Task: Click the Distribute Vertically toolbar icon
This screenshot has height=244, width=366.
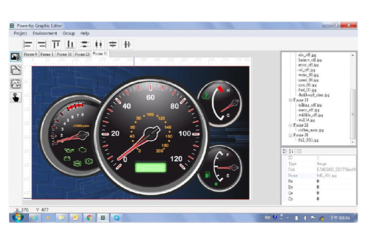Action: tap(85, 45)
